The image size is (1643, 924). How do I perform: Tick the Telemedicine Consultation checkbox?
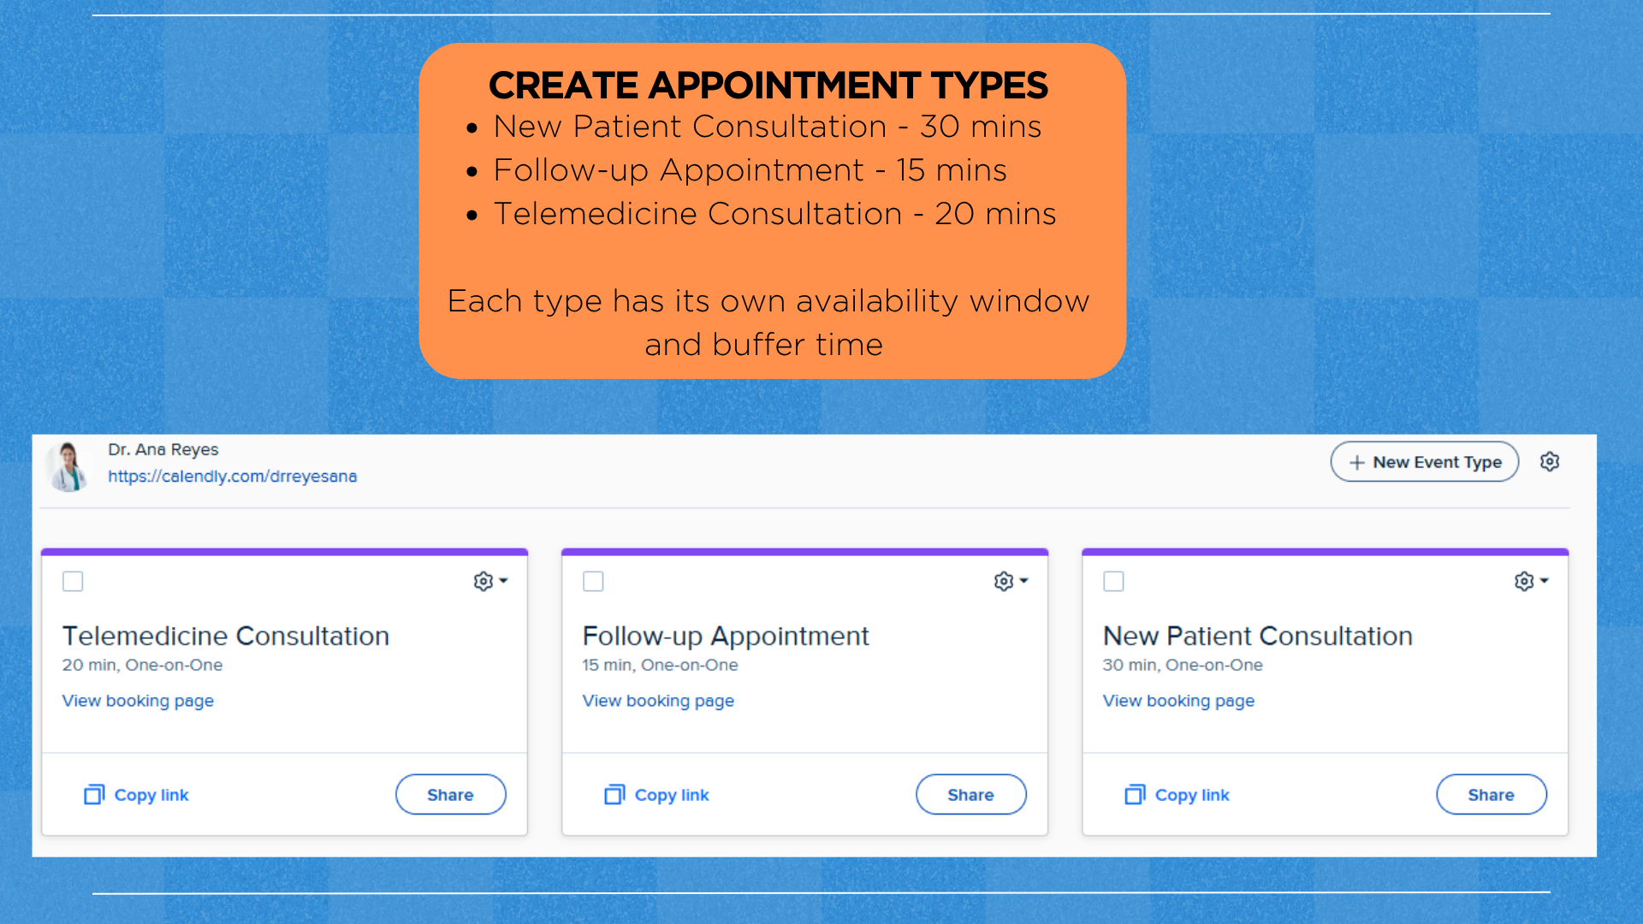click(x=73, y=582)
